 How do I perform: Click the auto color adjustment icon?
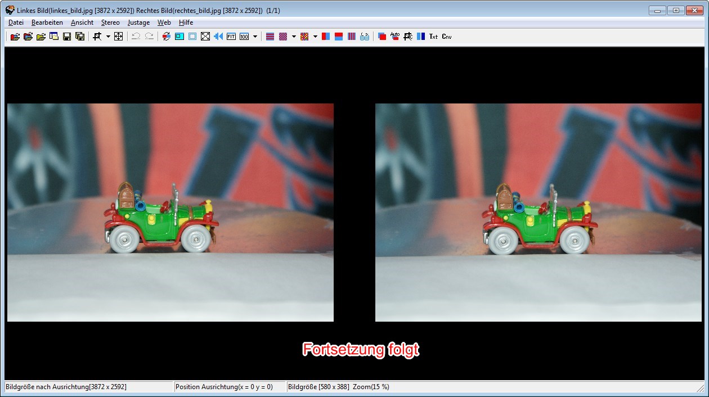(x=382, y=37)
